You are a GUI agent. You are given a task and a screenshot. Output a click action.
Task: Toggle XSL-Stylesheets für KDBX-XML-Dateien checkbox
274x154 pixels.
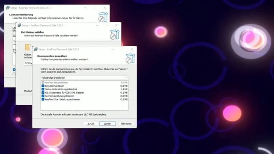43,92
